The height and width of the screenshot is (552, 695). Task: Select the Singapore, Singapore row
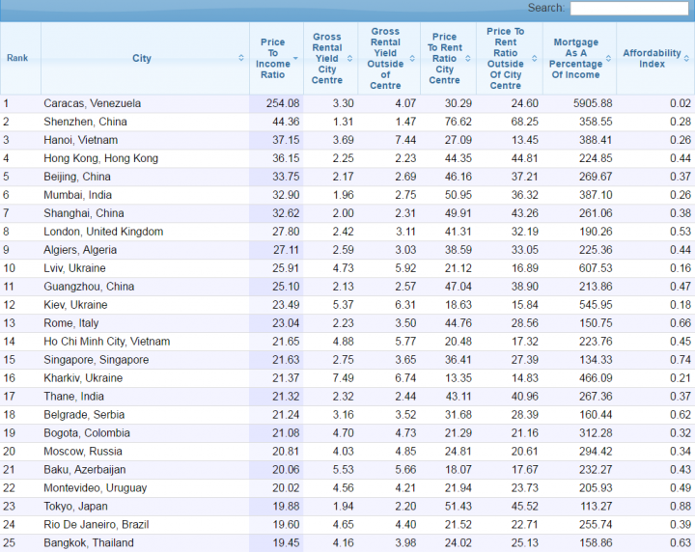coord(347,359)
